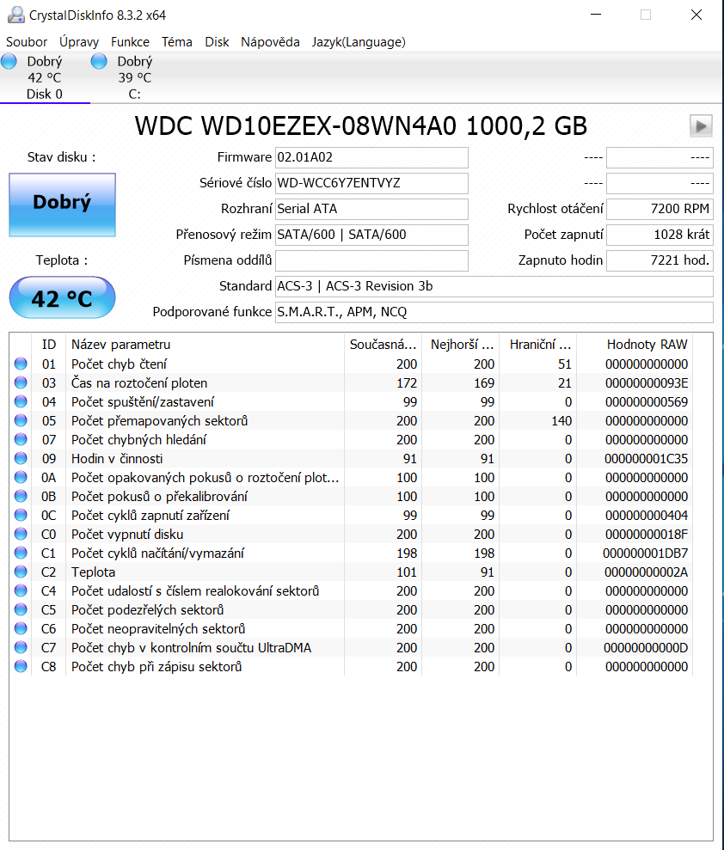724x850 pixels.
Task: Click the Dobrý health status button
Action: pyautogui.click(x=63, y=205)
